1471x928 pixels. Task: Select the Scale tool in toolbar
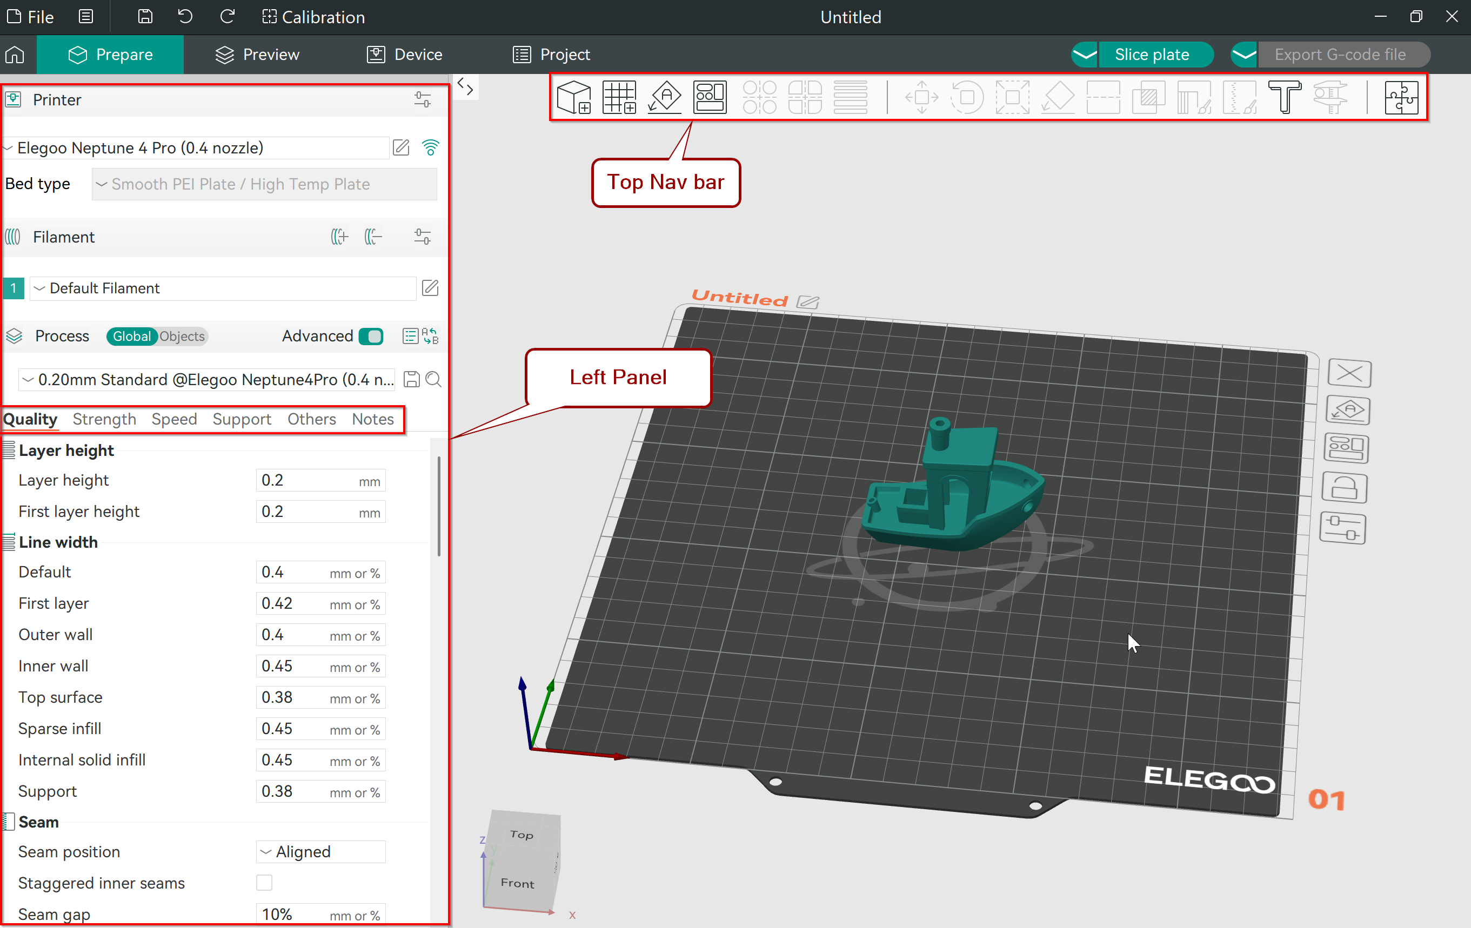click(1012, 97)
